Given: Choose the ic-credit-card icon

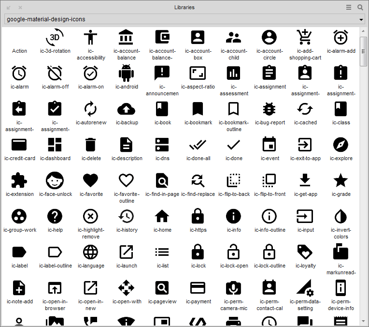Looking at the screenshot, I should (x=19, y=145).
